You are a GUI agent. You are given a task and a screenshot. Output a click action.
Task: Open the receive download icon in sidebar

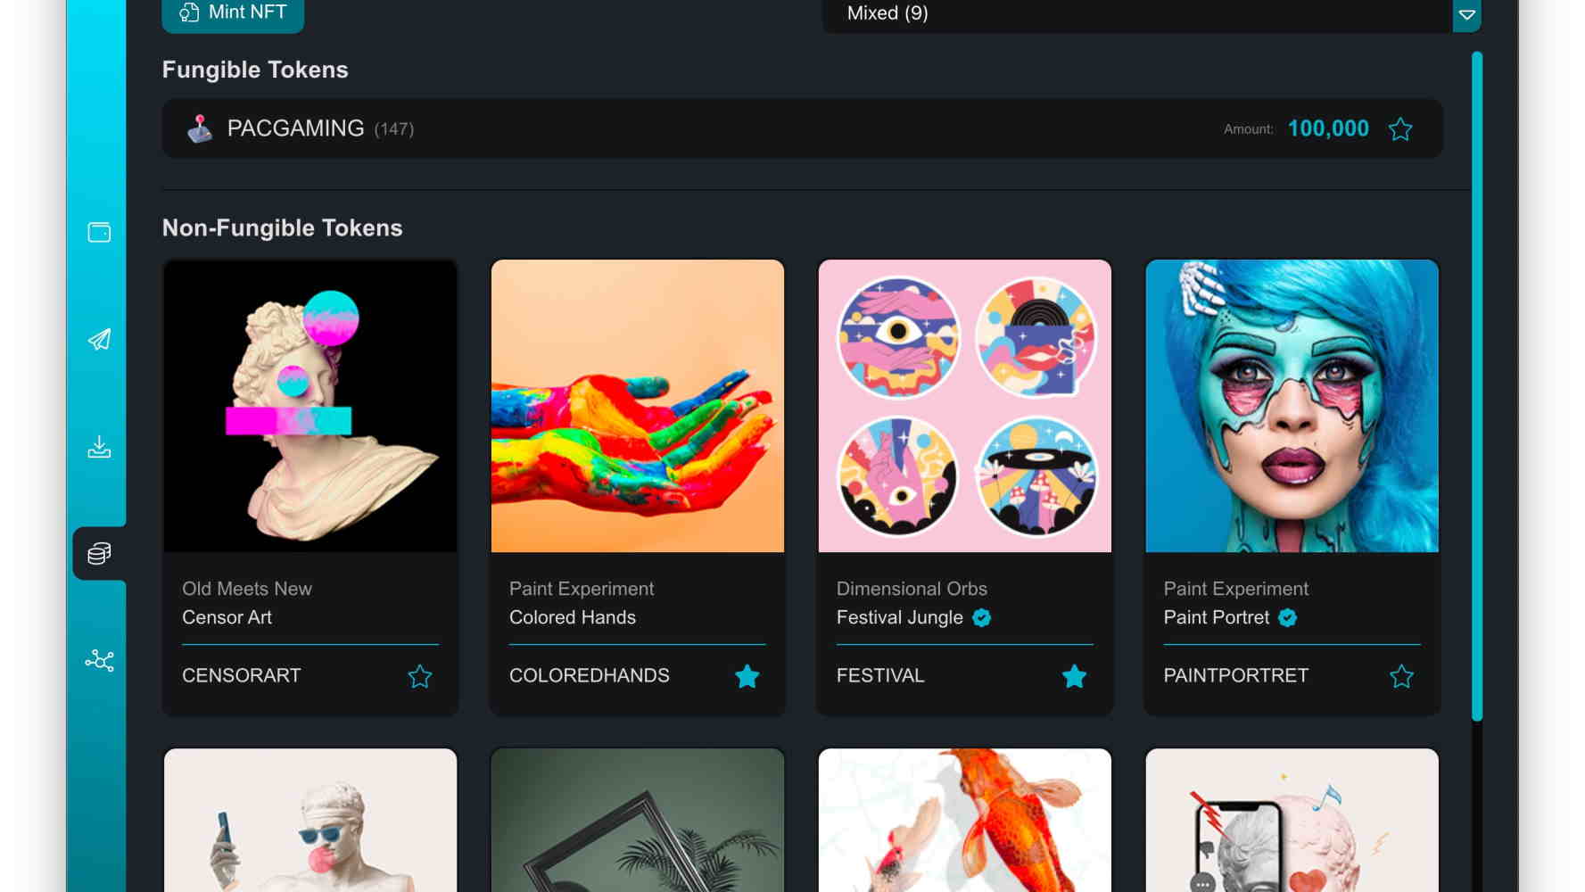[99, 447]
